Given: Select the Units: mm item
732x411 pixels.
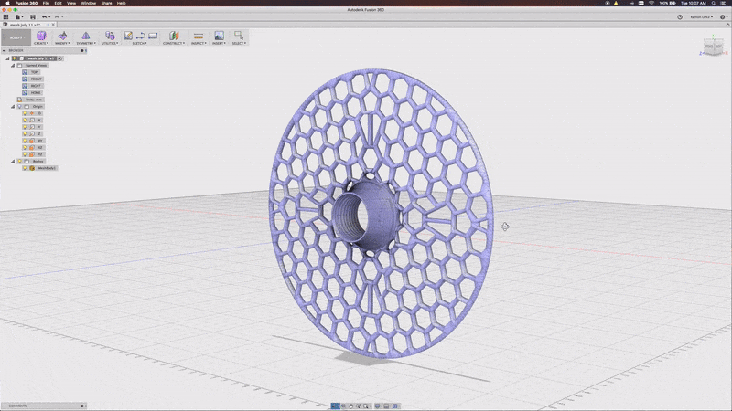Looking at the screenshot, I should [x=30, y=100].
